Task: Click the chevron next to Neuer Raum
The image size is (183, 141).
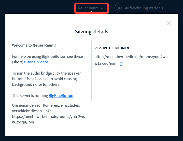Action: coord(102,8)
